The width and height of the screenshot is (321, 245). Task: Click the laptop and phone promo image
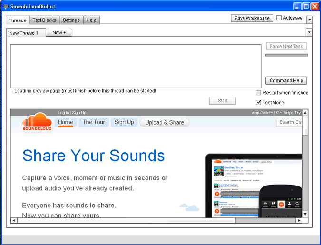(254, 186)
